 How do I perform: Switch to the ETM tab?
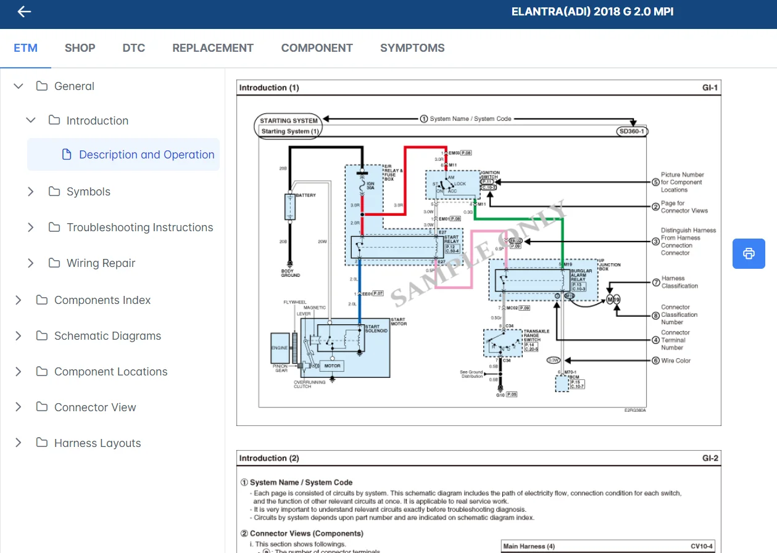click(25, 48)
